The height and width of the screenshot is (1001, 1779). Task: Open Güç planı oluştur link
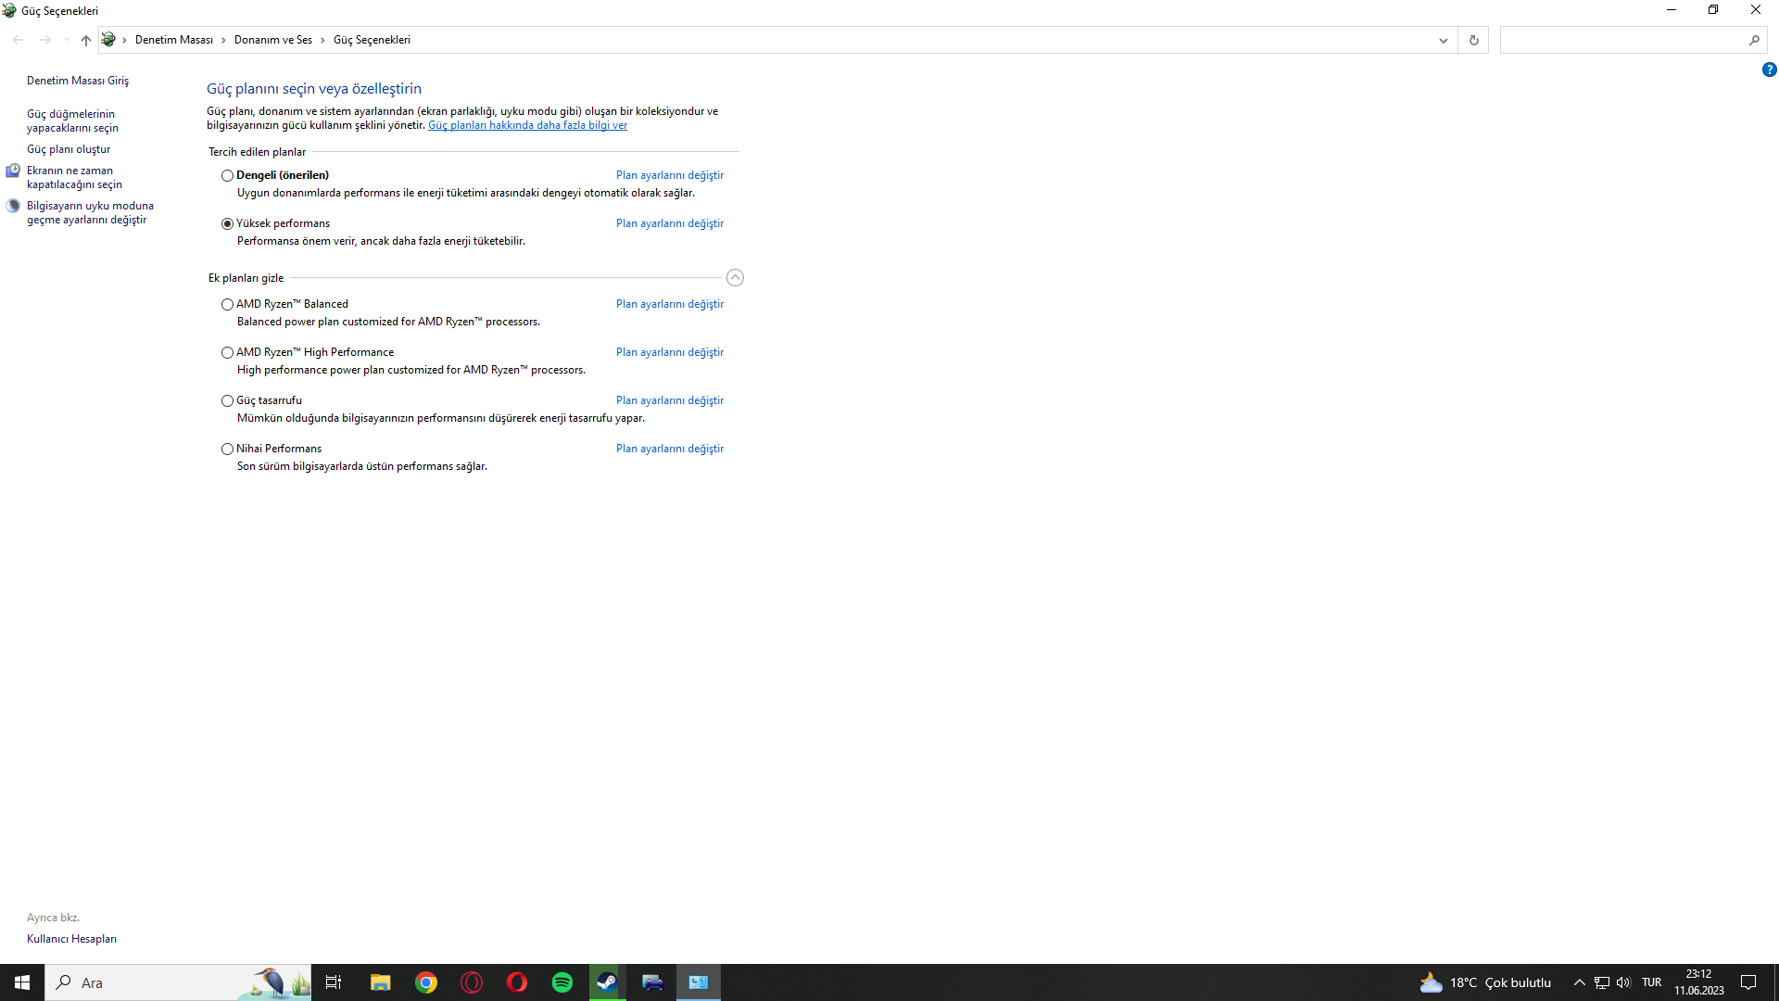69,149
